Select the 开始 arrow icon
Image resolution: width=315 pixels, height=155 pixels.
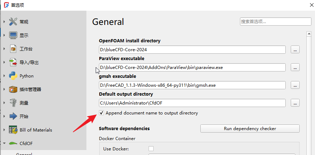13,116
